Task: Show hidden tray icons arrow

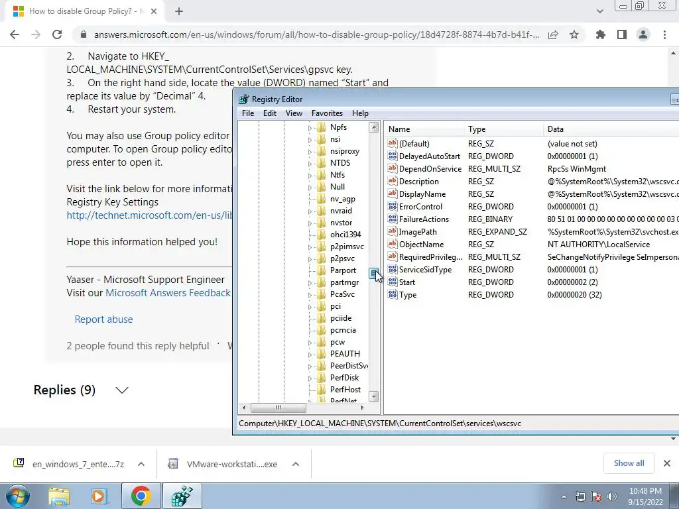Action: [564, 496]
